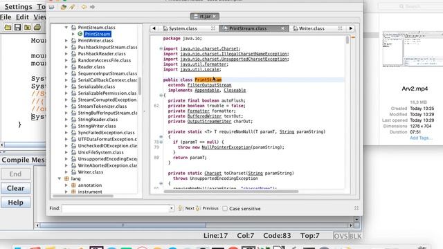443x249 pixels.
Task: Expand the Writer.class tree node
Action: click(66, 172)
